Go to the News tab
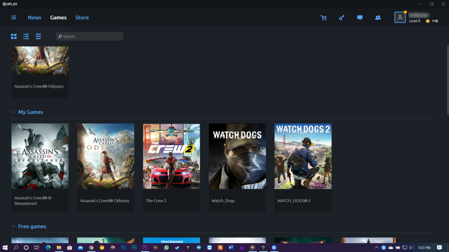449x252 pixels. click(34, 17)
